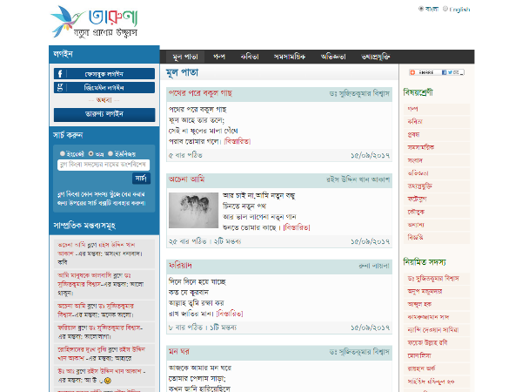Open the মূল পাতা navigation tab
The image size is (522, 392).
tap(185, 57)
